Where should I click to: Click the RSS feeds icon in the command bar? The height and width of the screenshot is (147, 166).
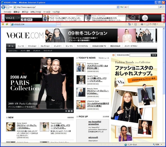[x=135, y=24]
